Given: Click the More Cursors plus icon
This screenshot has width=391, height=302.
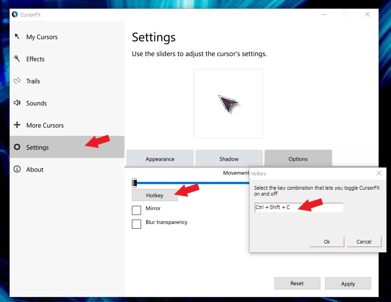Looking at the screenshot, I should [x=17, y=125].
